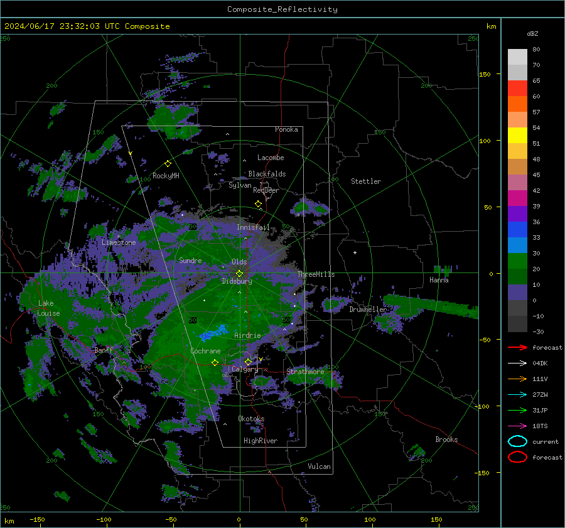Click the km unit label at bottom-left
The width and height of the screenshot is (565, 528).
(9, 521)
